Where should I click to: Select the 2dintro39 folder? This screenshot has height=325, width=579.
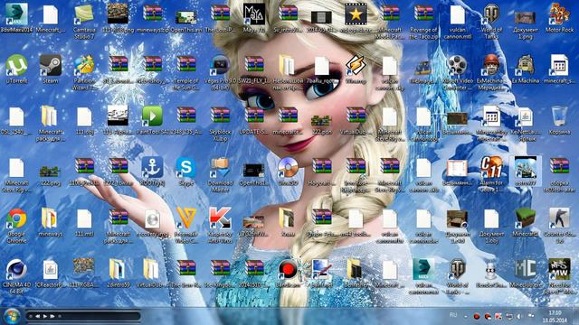[x=119, y=274]
